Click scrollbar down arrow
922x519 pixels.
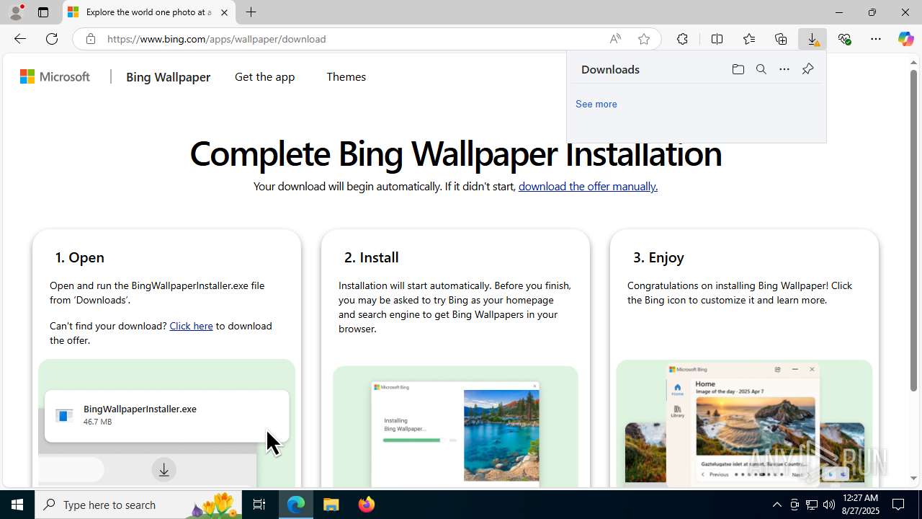[x=913, y=479]
